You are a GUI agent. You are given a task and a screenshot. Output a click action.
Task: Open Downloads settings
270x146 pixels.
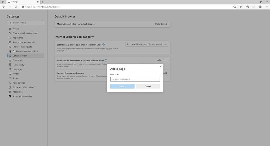pos(25,60)
